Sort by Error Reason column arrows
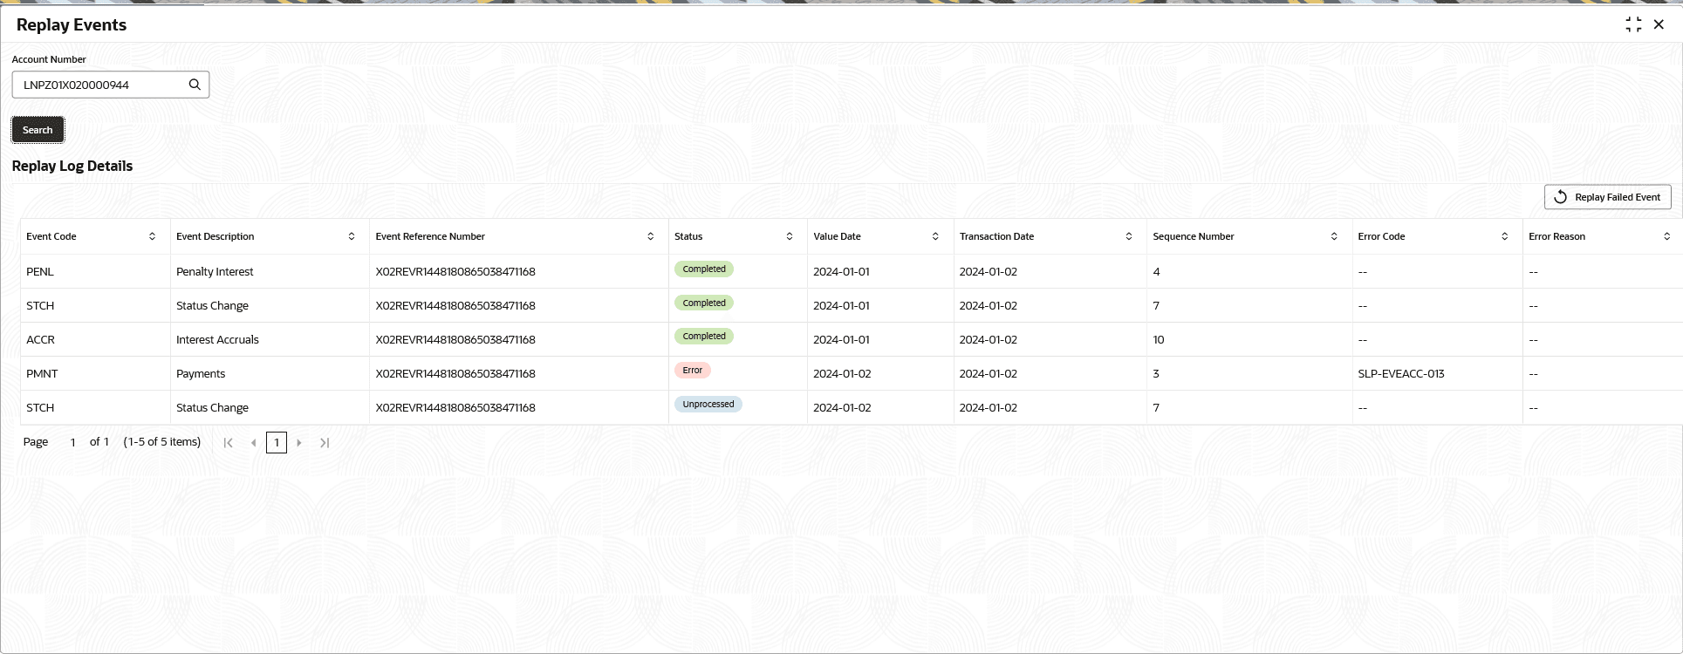 click(1666, 236)
